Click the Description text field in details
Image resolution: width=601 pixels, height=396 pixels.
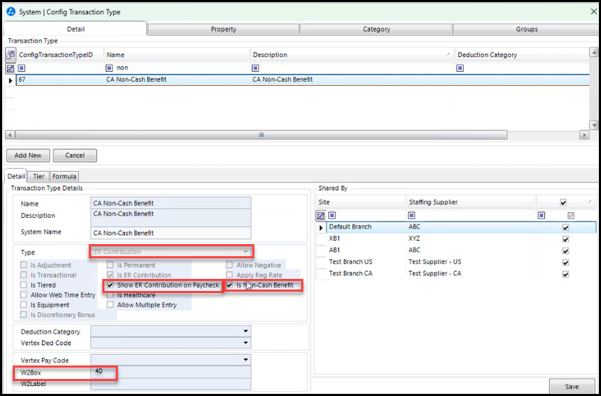(x=170, y=218)
